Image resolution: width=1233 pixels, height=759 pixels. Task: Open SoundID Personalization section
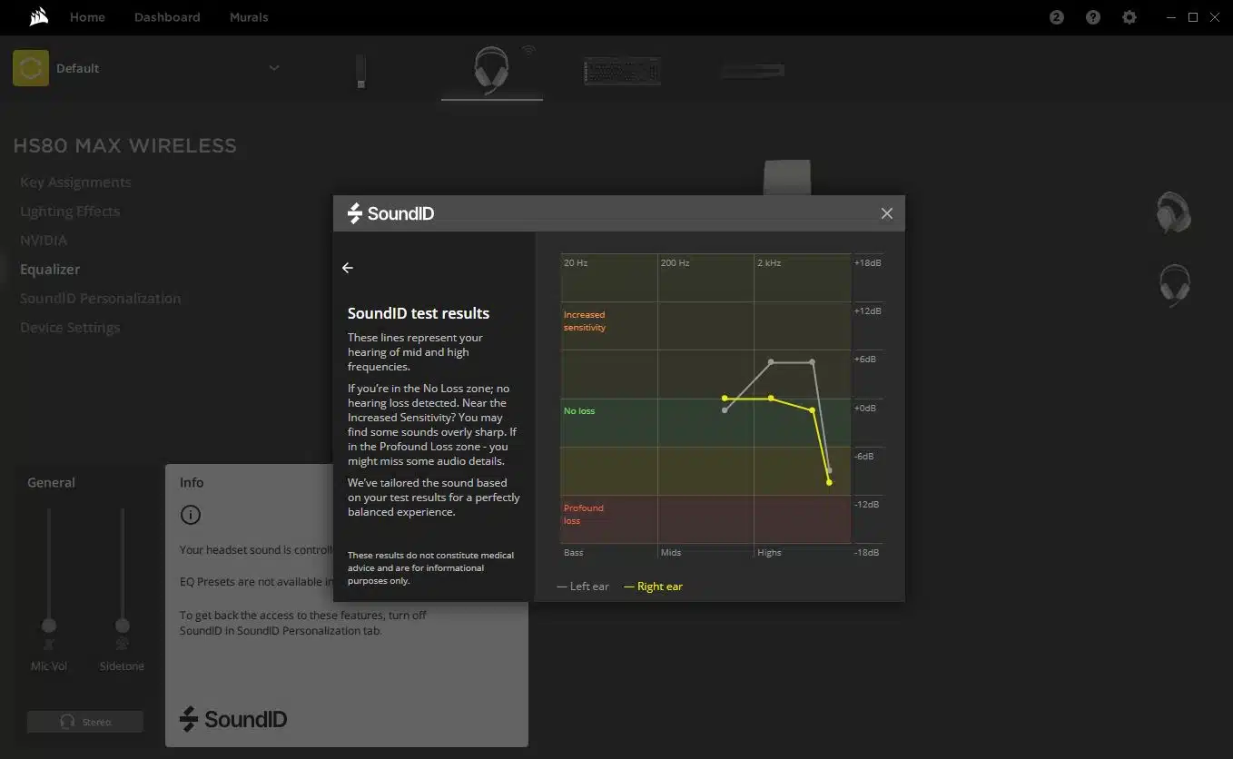pos(101,299)
